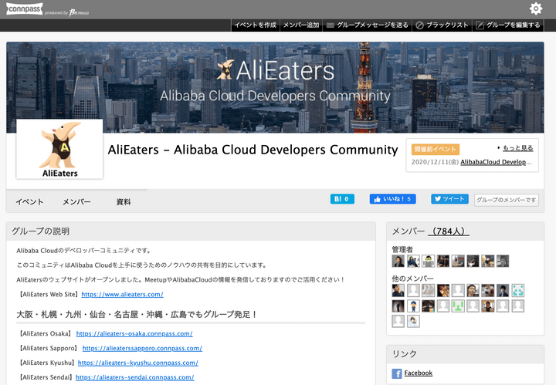This screenshot has width=556, height=385.
Task: Open イベントを作成 in toolbar
Action: pos(256,25)
